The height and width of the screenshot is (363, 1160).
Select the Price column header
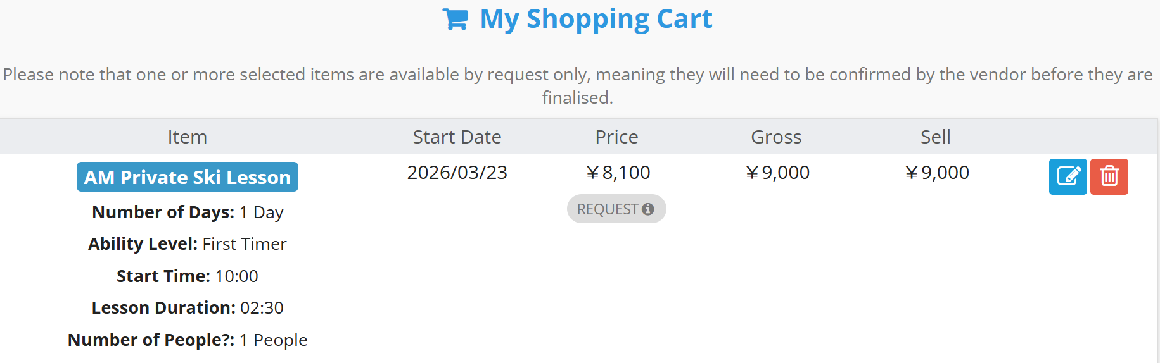tap(616, 137)
